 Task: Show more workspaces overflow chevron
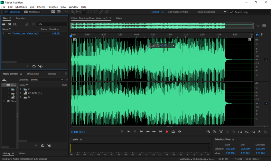pos(225,12)
